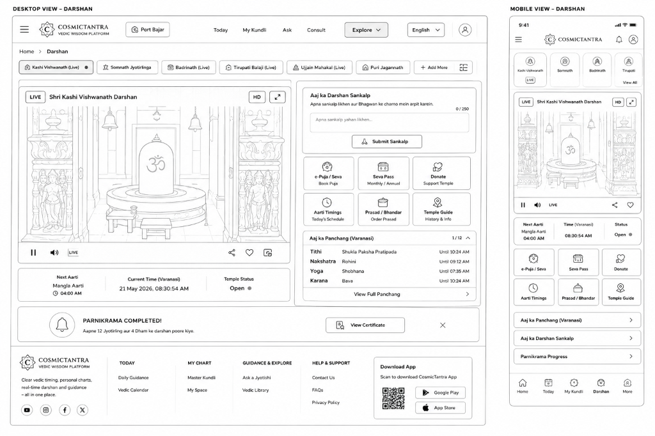Switch to Ujjain Mahakal (Live) tab

(x=319, y=67)
